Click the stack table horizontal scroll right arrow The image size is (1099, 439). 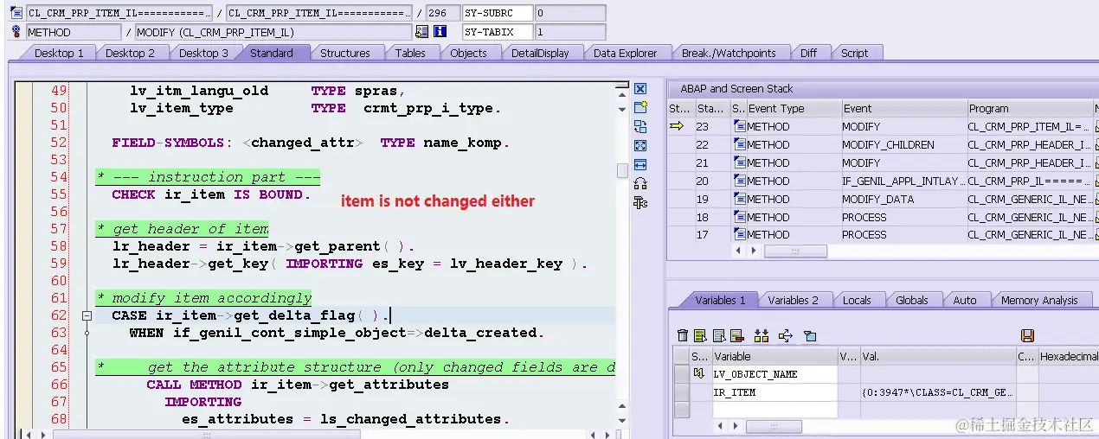pyautogui.click(x=753, y=251)
